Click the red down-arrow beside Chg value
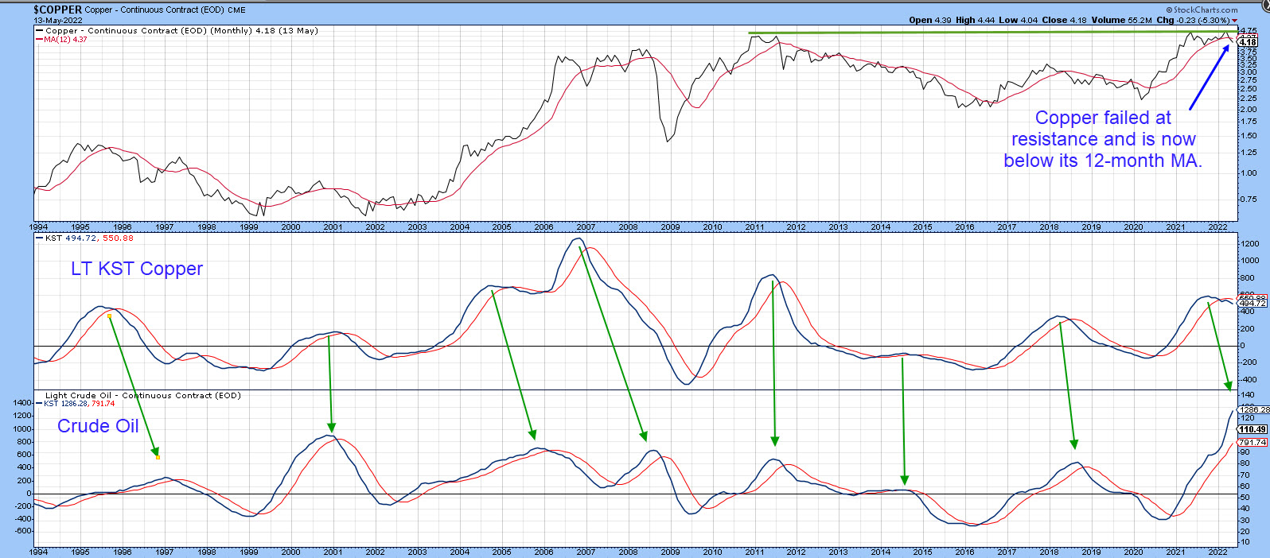This screenshot has width=1270, height=558. tap(1235, 21)
